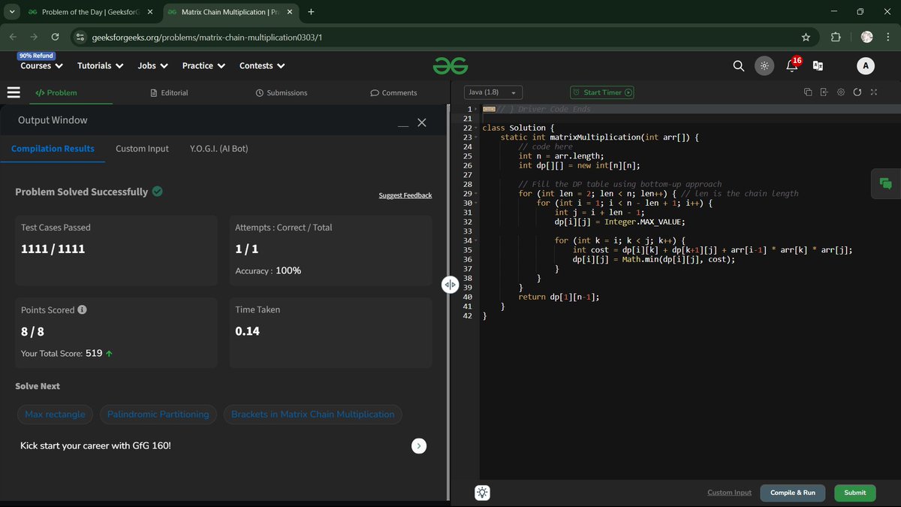Click the panel splitter handle icon
The height and width of the screenshot is (507, 901).
pyautogui.click(x=450, y=284)
